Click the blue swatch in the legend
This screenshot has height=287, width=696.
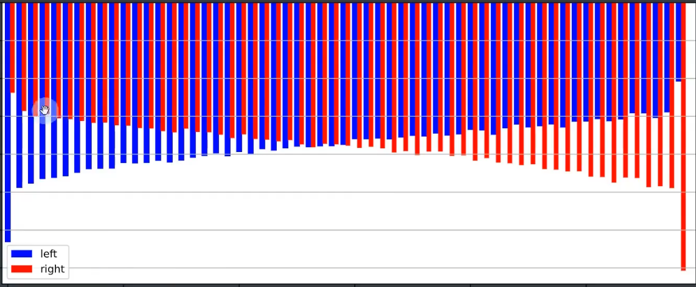click(x=21, y=254)
